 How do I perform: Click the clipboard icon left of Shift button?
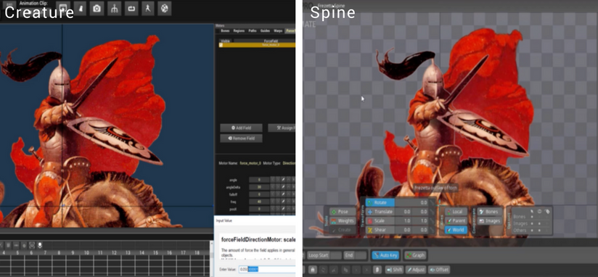tap(377, 270)
